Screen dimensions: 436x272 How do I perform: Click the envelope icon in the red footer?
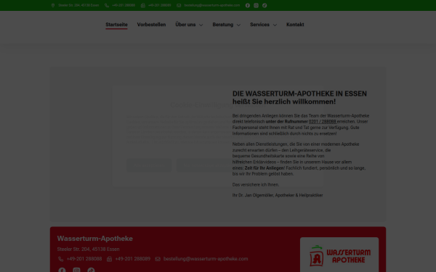pos(158,259)
